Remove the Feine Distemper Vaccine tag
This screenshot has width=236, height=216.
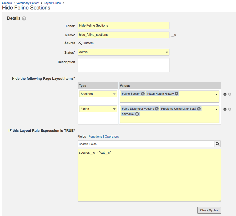157,109
